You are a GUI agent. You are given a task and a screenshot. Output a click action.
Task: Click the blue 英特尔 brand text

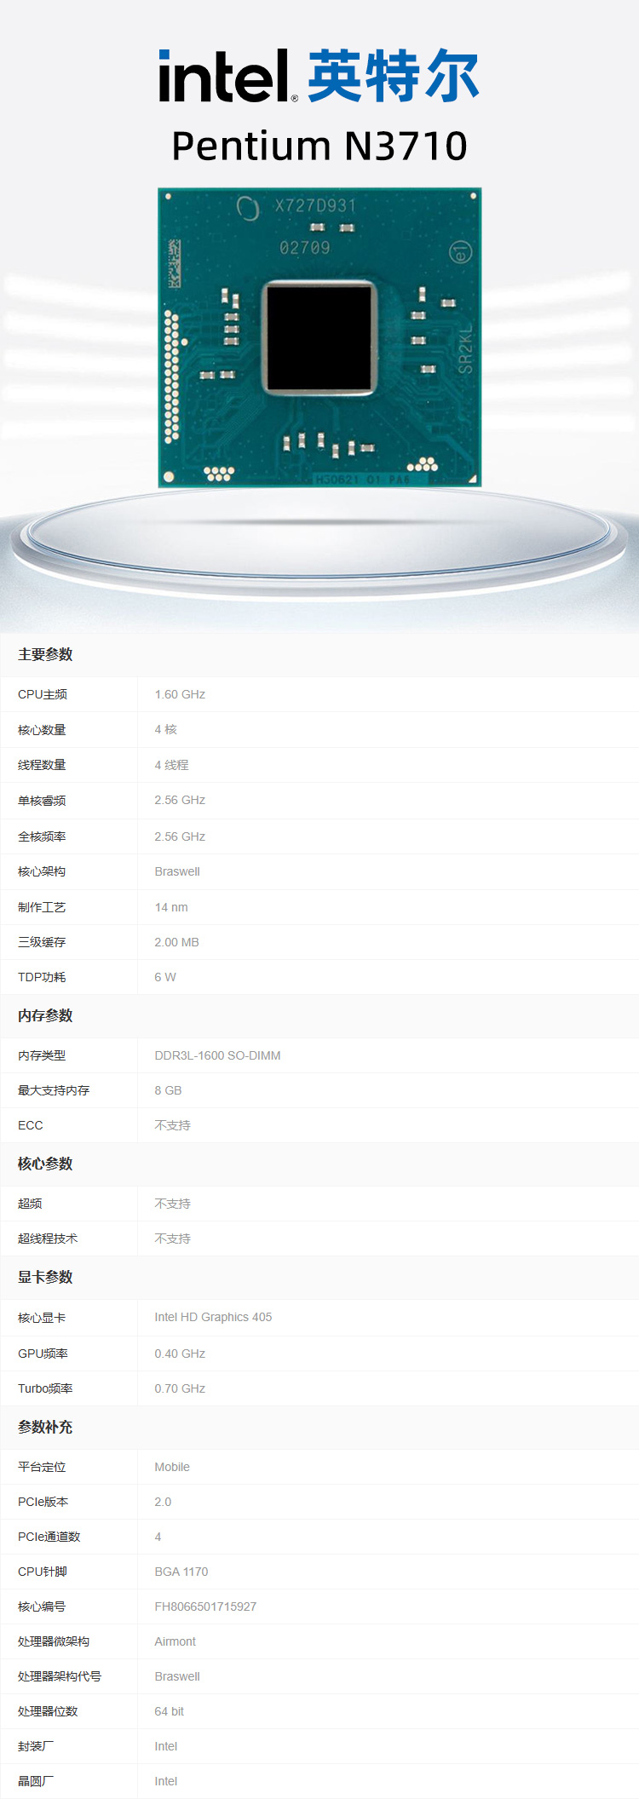(394, 76)
